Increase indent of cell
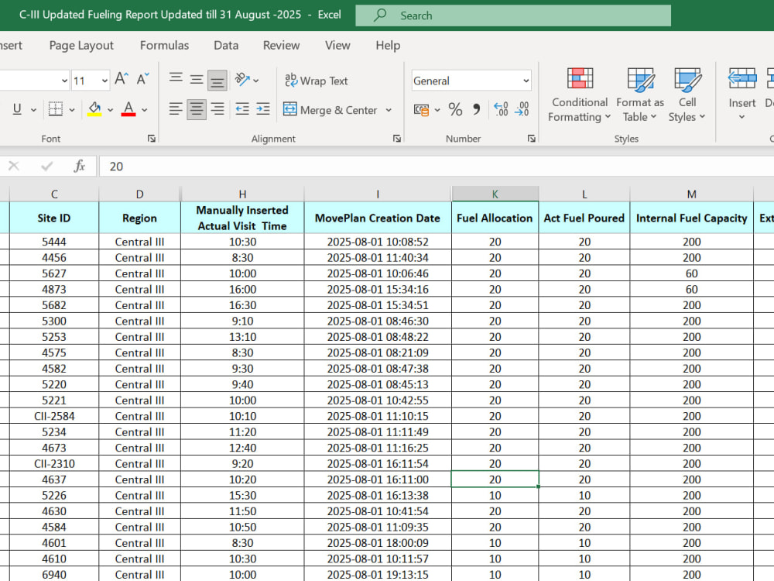The image size is (774, 581). (x=263, y=109)
